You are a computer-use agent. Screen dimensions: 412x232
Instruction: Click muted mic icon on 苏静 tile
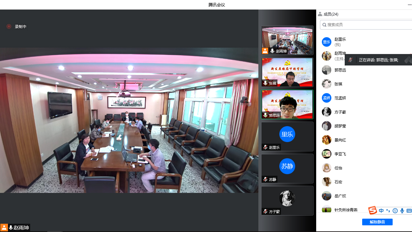(265, 179)
